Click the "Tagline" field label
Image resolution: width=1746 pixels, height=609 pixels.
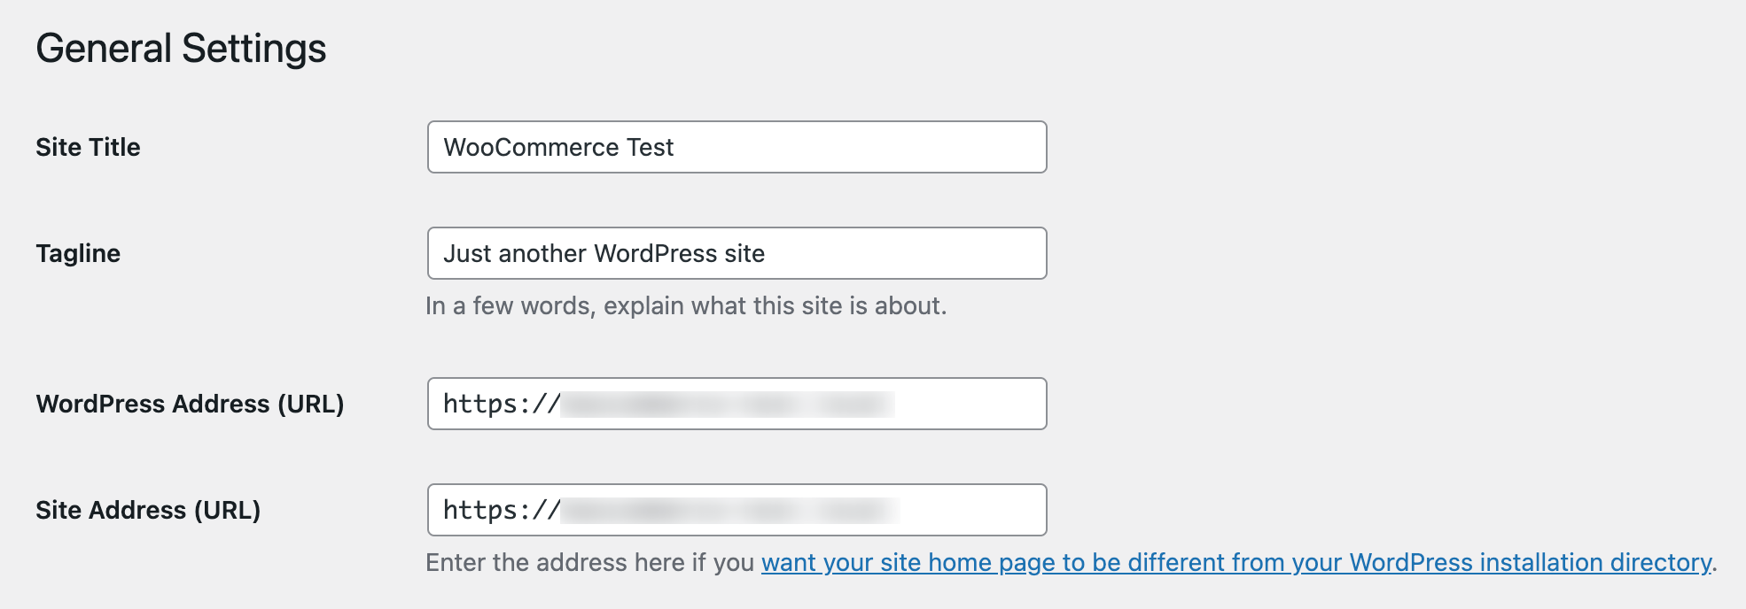click(78, 253)
